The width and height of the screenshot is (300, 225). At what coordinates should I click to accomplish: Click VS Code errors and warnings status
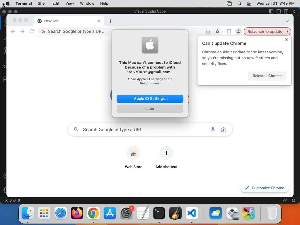pyautogui.click(x=12, y=200)
